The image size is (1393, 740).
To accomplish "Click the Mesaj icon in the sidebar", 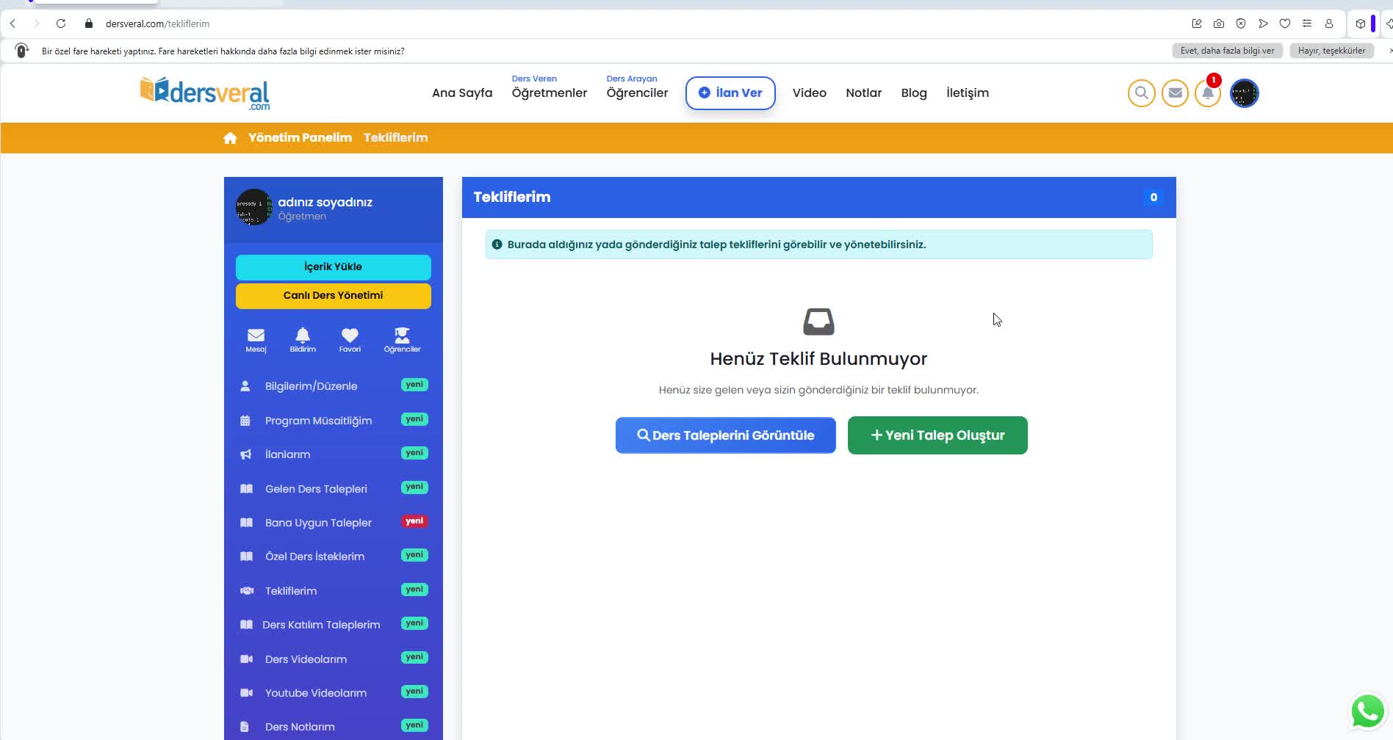I will click(x=256, y=338).
